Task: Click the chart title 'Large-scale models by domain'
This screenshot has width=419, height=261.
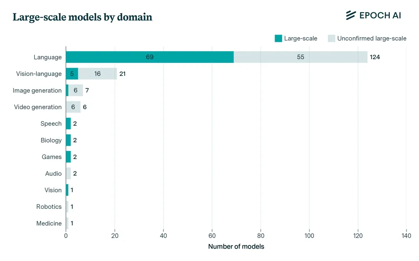Action: (82, 17)
